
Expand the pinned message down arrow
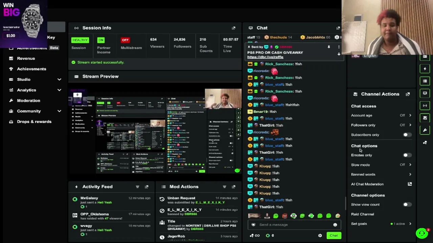pos(339,54)
